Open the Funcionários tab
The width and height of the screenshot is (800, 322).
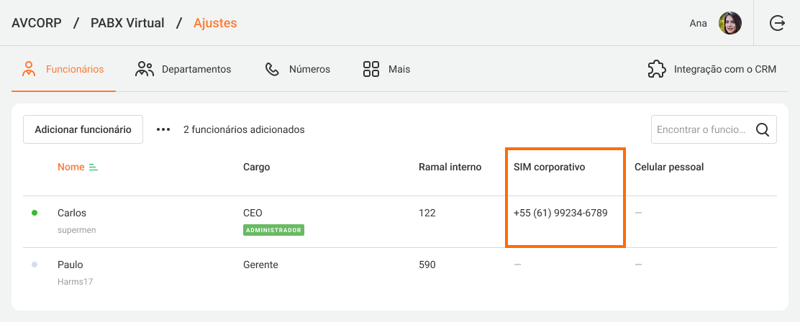click(x=63, y=69)
